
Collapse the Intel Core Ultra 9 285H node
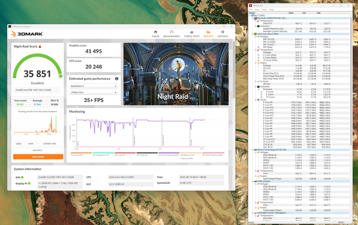(x=253, y=34)
